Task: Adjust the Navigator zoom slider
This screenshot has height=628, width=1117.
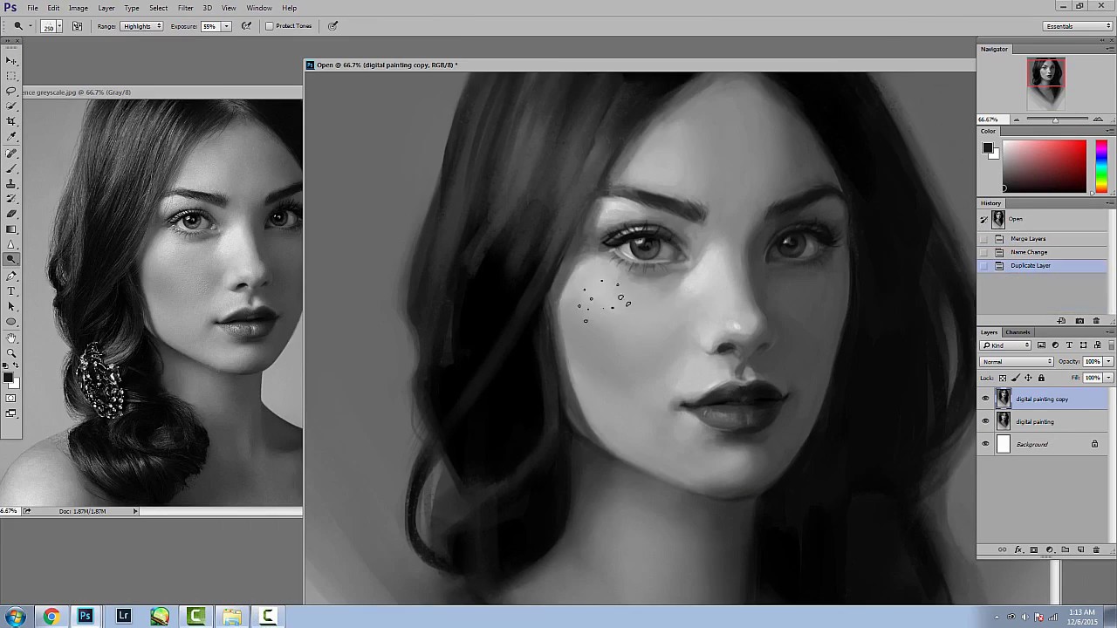Action: pos(1056,119)
